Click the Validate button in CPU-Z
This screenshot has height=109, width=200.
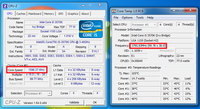[x=74, y=102]
